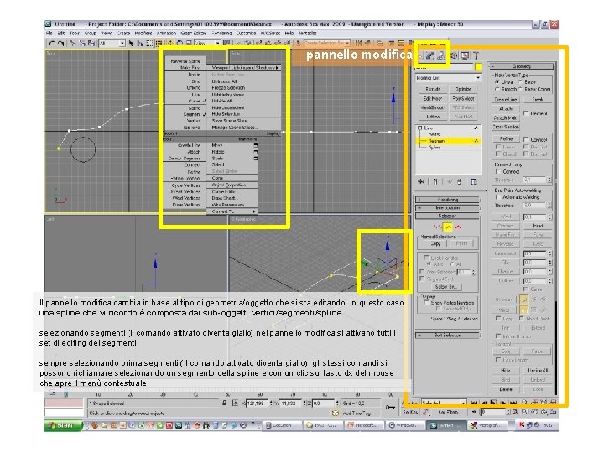The image size is (604, 453).
Task: Select the Select and Move tool
Action: (170, 44)
